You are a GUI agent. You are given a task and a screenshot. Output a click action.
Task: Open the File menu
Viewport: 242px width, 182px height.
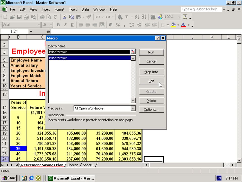pos(12,9)
